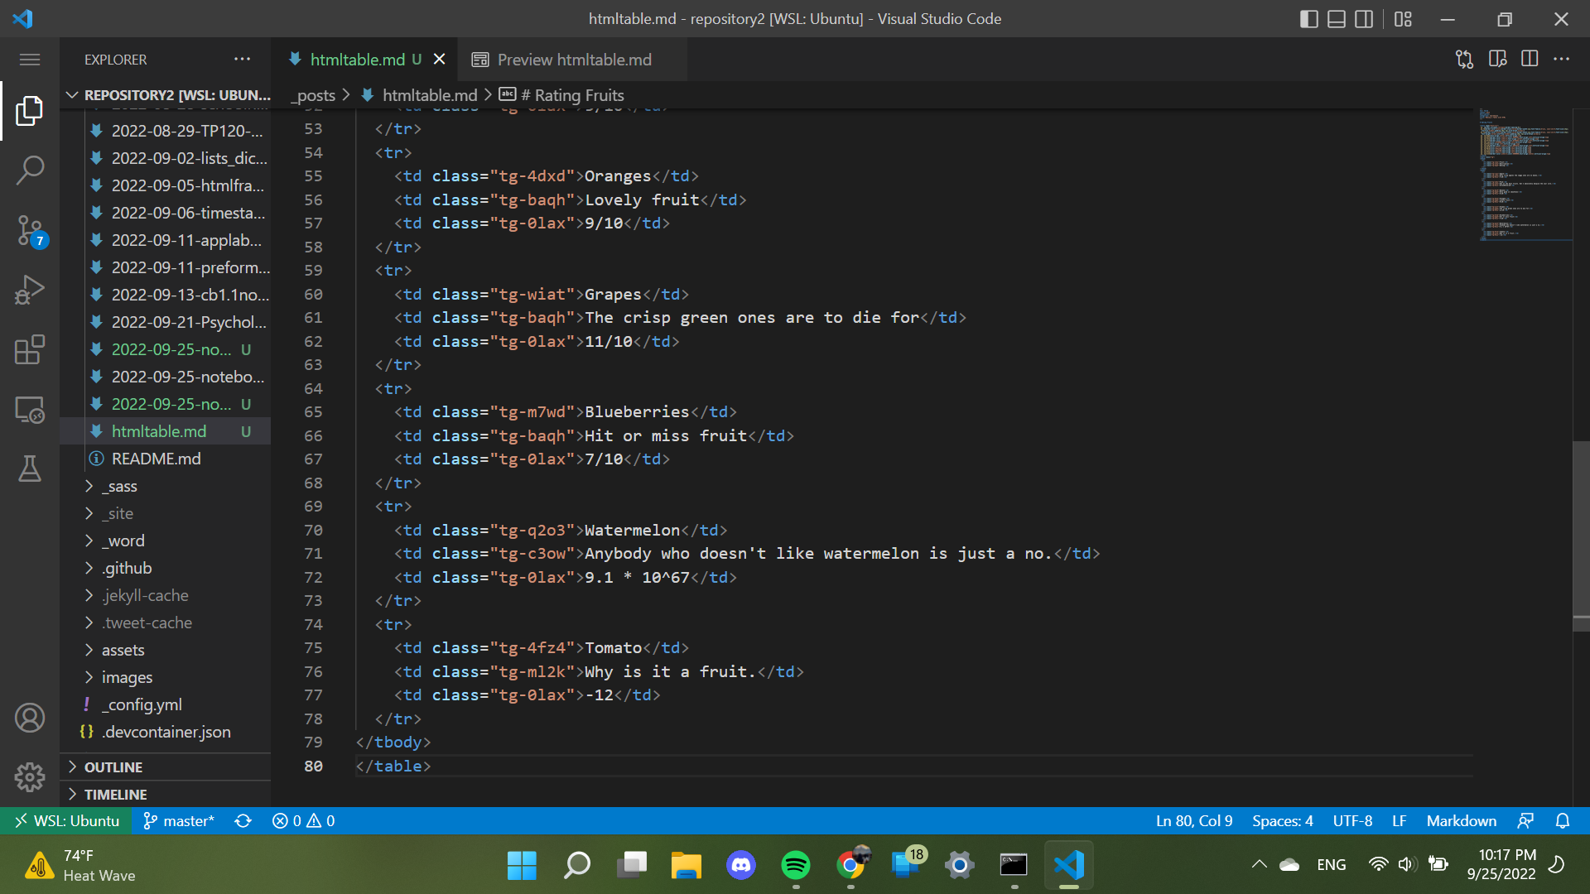Click the open changes compare icon
This screenshot has width=1590, height=894.
(1464, 60)
